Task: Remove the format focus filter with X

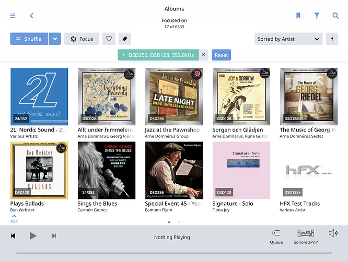Action: (203, 55)
